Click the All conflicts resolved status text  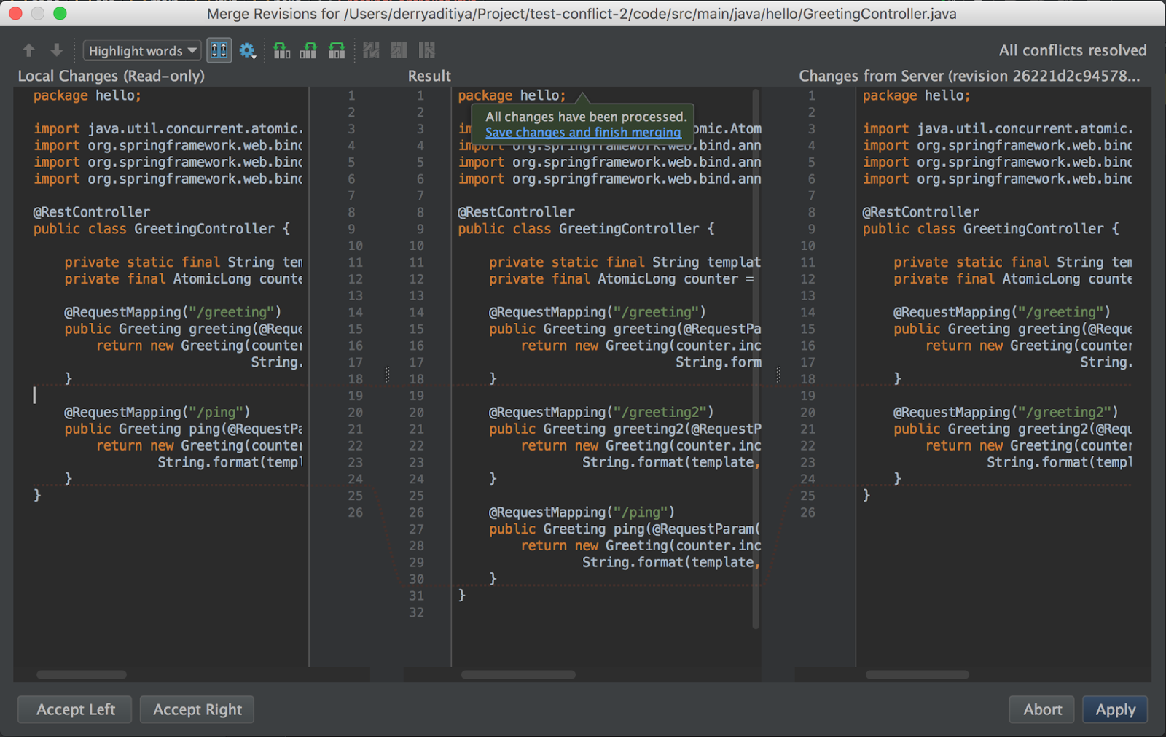pos(1073,50)
